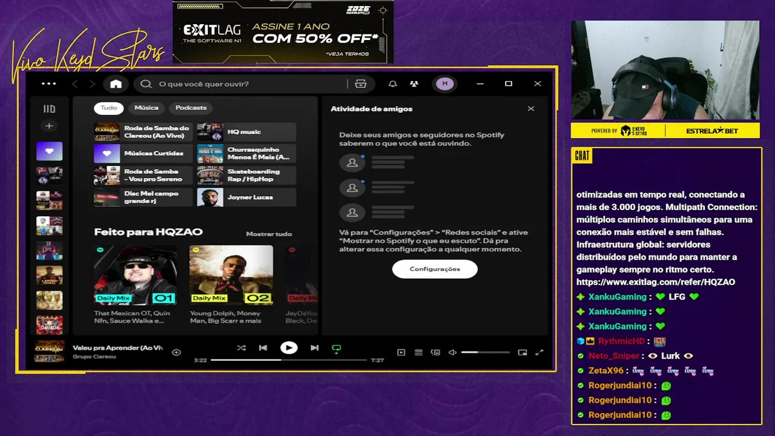Open 'Roda de Samba do Clareou (Ao Vivo)'
The width and height of the screenshot is (775, 436).
tap(143, 132)
